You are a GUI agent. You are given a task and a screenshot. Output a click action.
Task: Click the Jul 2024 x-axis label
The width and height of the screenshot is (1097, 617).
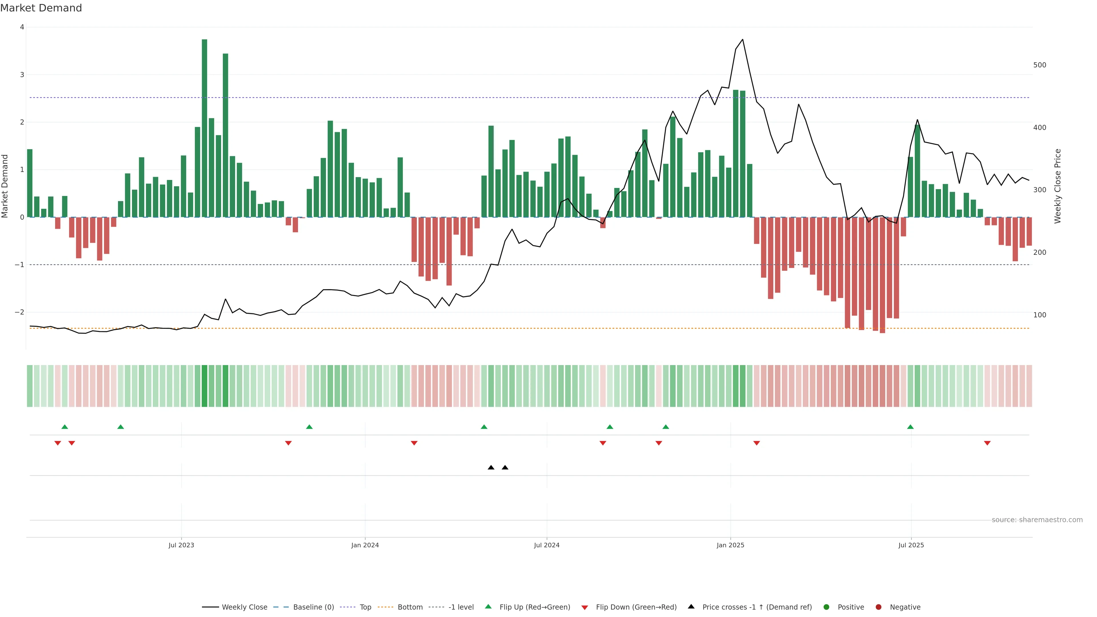[x=547, y=546]
